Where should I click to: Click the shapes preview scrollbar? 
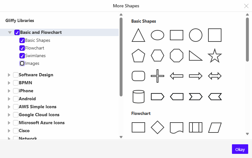coord(247,40)
